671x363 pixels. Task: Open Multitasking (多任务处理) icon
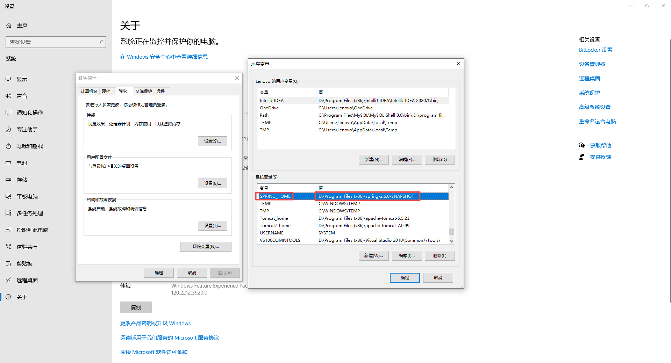[8, 213]
